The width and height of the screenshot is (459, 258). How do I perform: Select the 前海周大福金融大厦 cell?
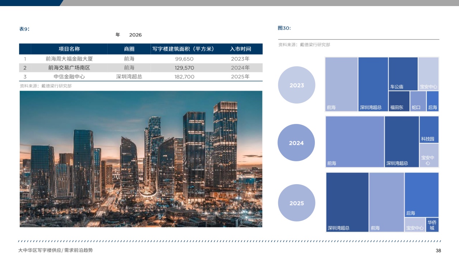tap(69, 59)
